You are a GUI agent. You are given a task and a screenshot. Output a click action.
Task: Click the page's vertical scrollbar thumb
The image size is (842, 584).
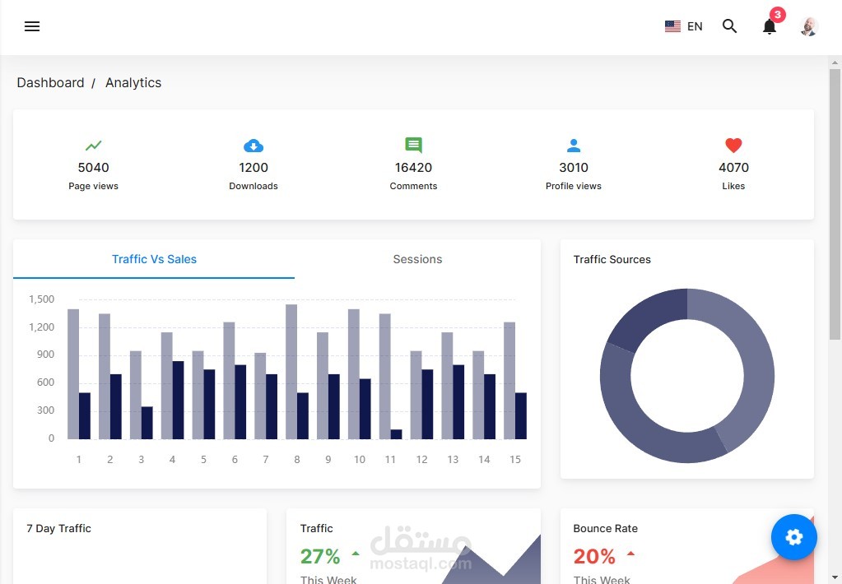pyautogui.click(x=835, y=204)
